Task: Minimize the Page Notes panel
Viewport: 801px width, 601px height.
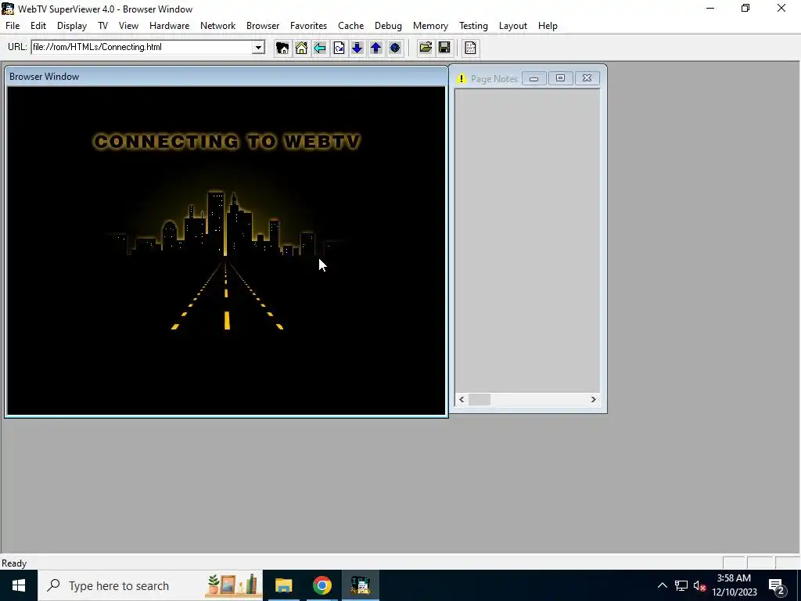Action: 533,78
